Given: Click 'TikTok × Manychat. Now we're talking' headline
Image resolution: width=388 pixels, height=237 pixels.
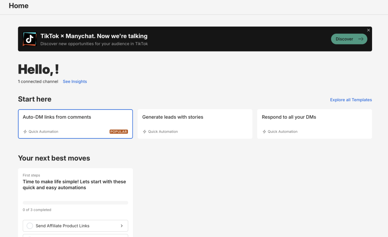Looking at the screenshot, I should click(94, 36).
